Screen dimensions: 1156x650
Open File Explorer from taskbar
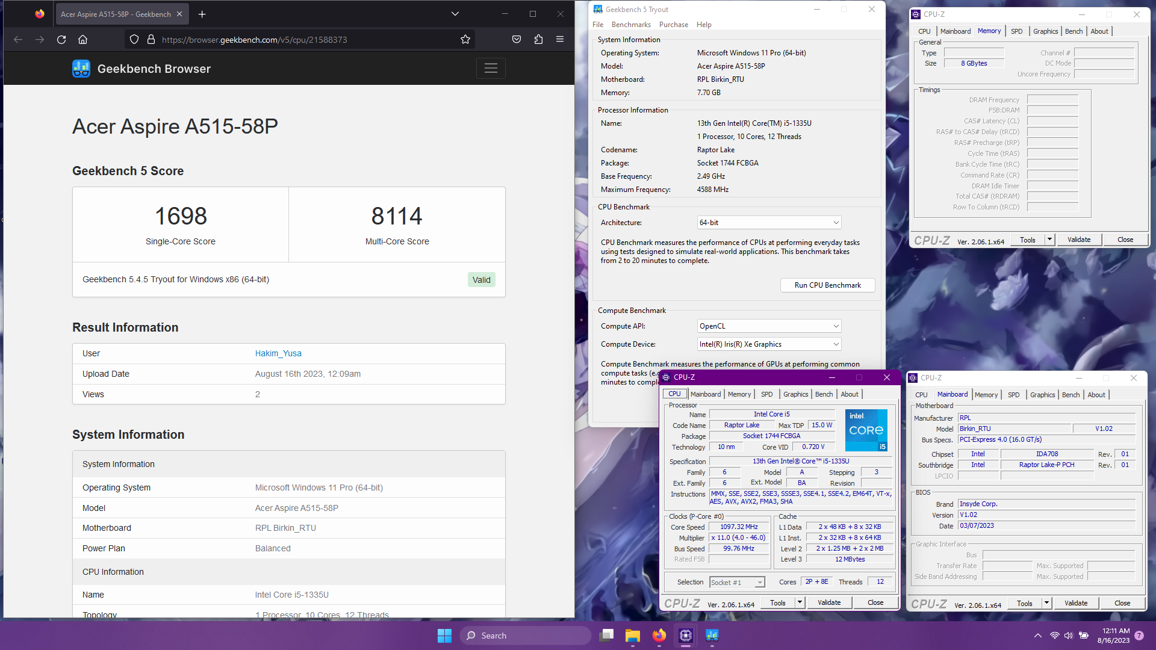632,636
